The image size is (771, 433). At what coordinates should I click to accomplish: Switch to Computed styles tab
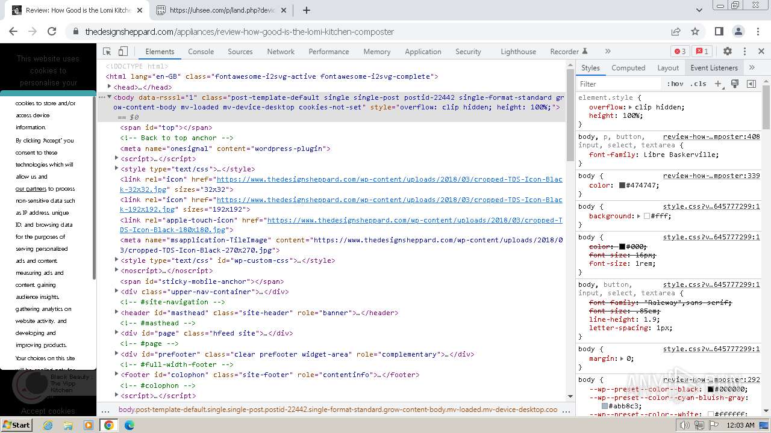click(628, 68)
